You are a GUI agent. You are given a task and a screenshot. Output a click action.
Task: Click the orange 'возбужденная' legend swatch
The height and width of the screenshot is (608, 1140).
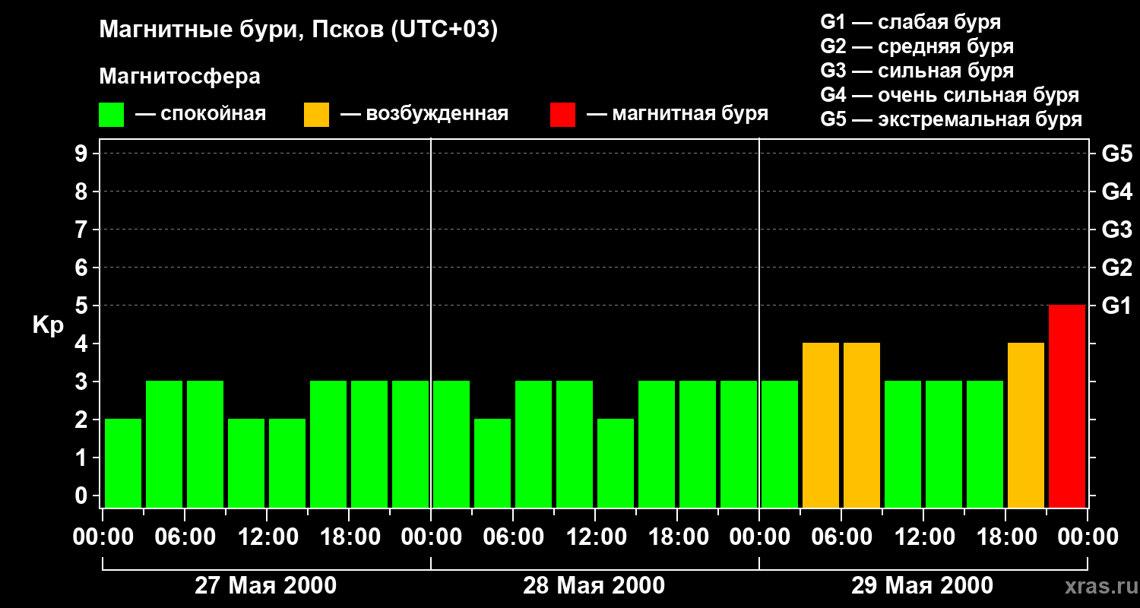click(x=317, y=115)
